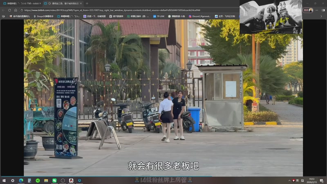
Task: Open the TP-LINK bookmark
Action: pos(159,16)
